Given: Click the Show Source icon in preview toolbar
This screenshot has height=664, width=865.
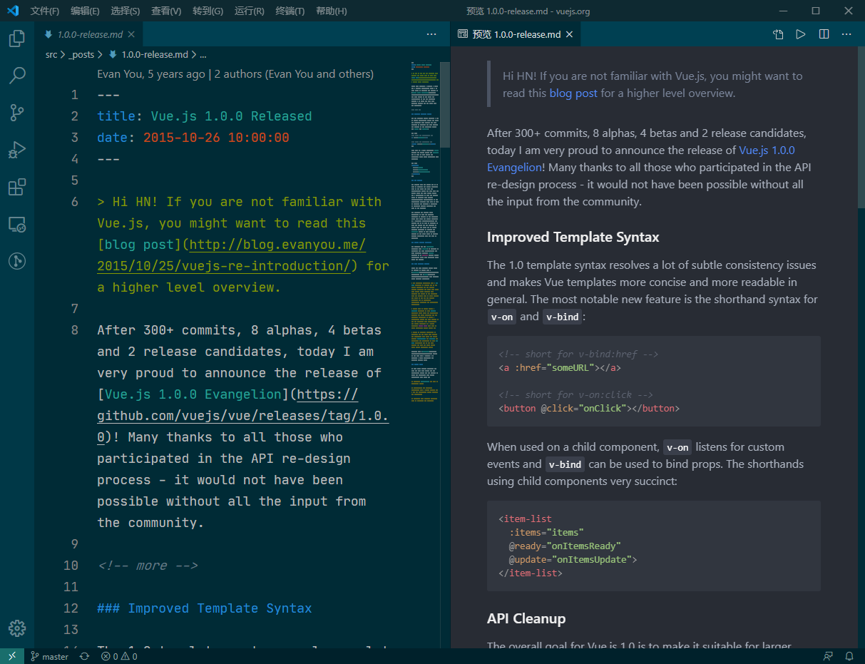Looking at the screenshot, I should (x=778, y=34).
